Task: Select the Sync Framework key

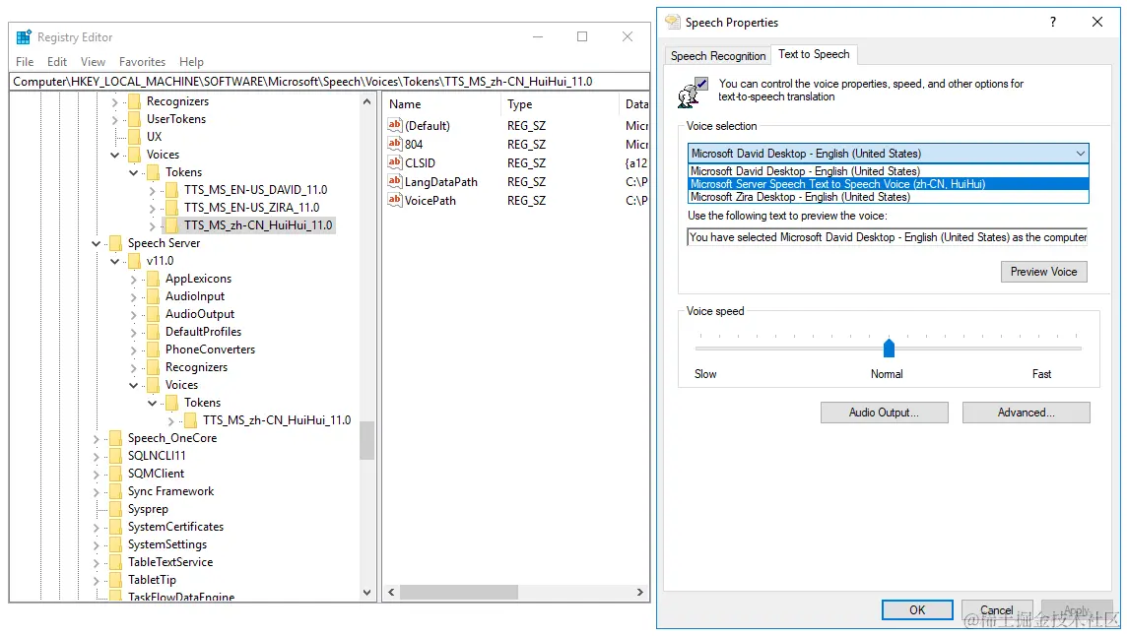Action: [171, 491]
